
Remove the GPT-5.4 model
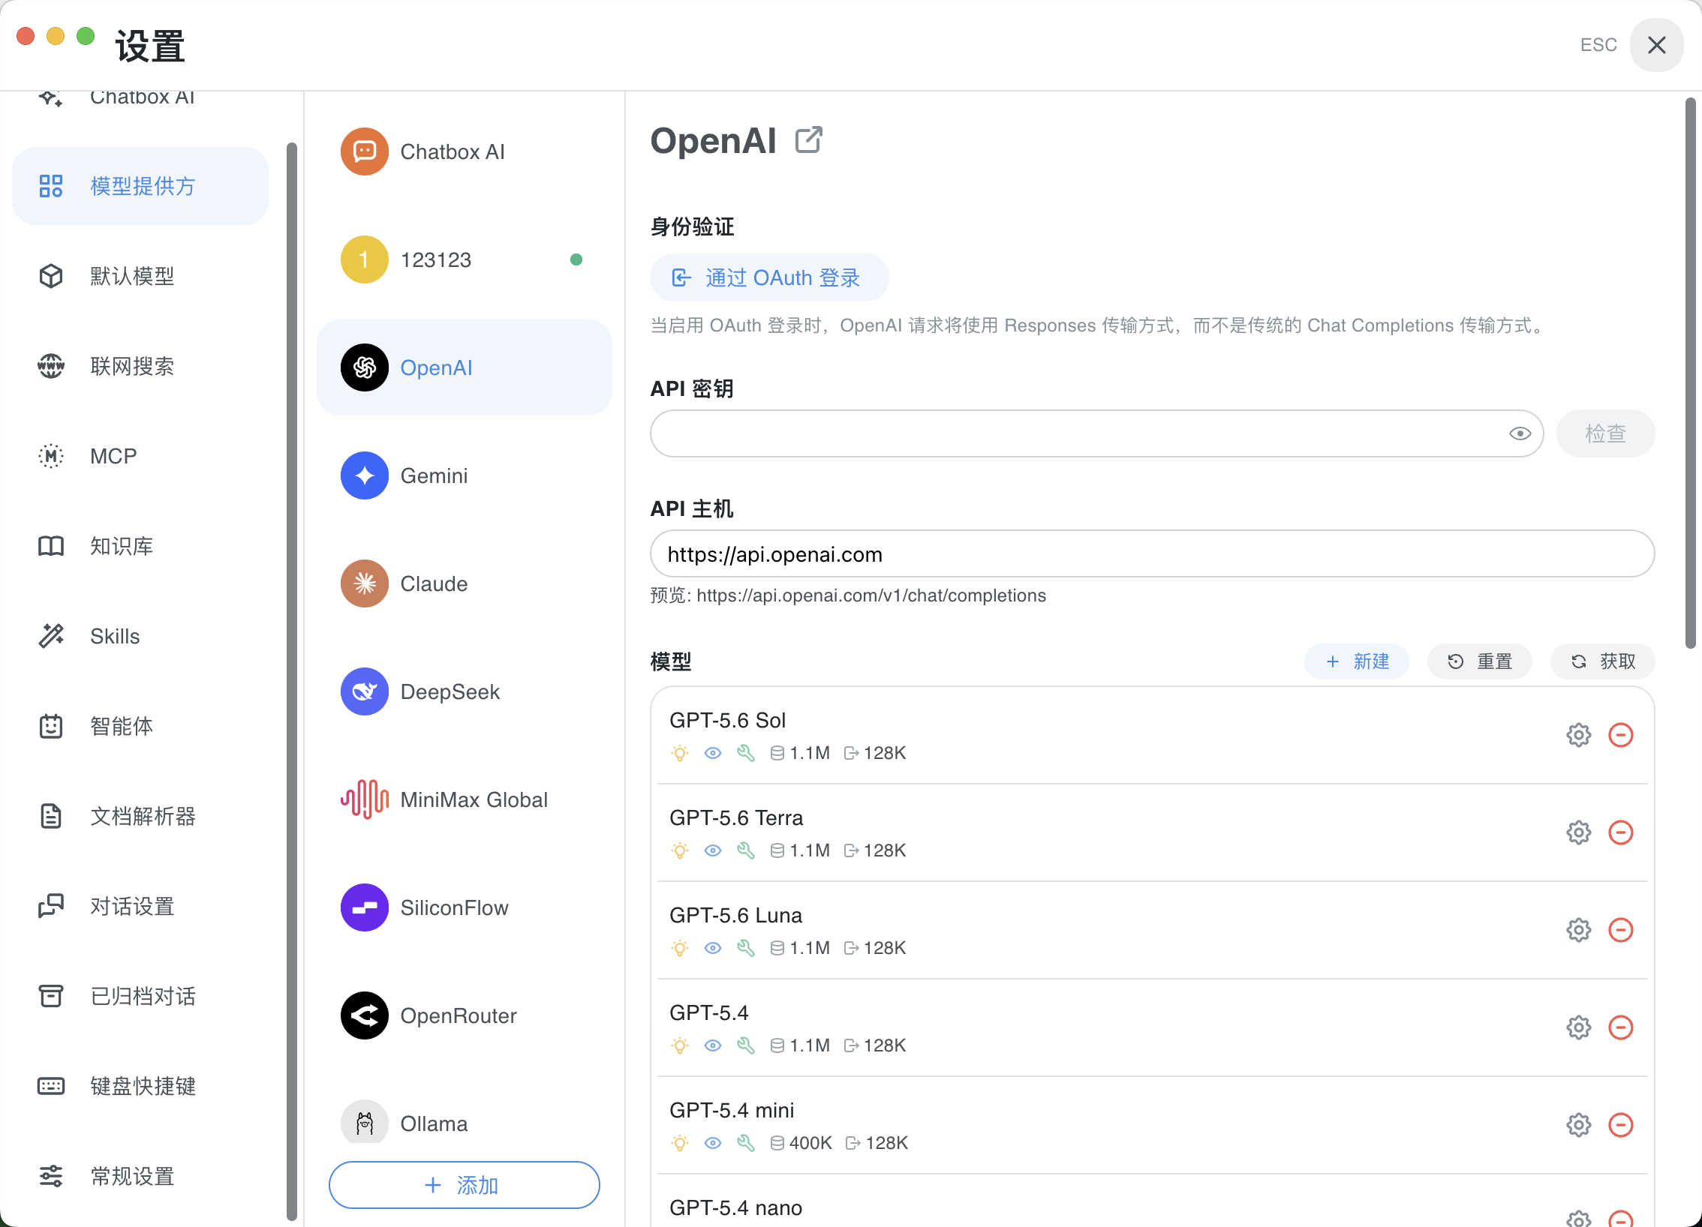[x=1621, y=1027]
